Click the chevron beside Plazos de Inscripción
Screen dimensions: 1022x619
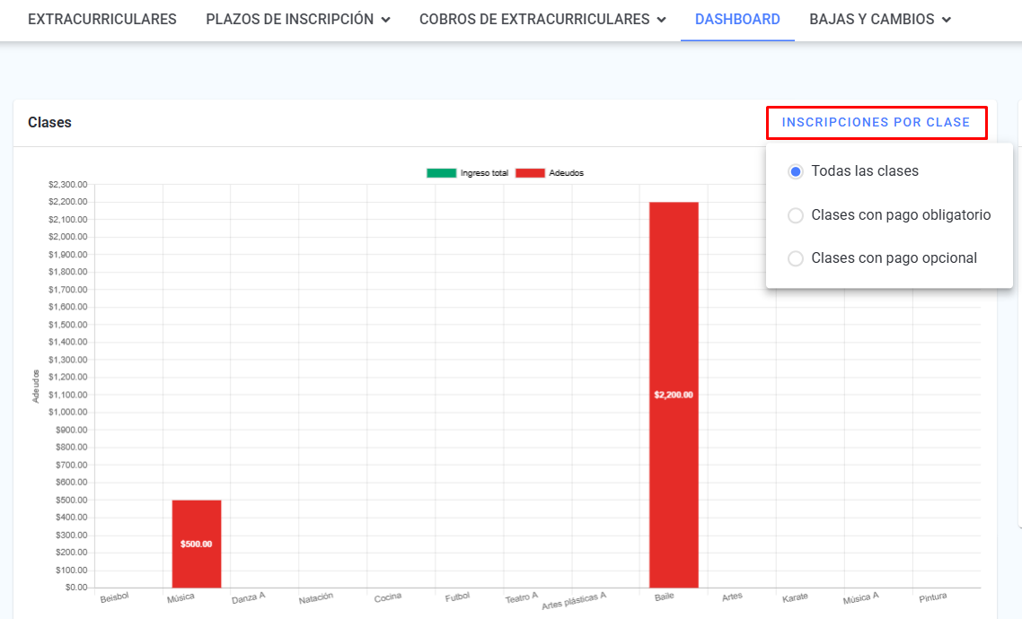(386, 20)
